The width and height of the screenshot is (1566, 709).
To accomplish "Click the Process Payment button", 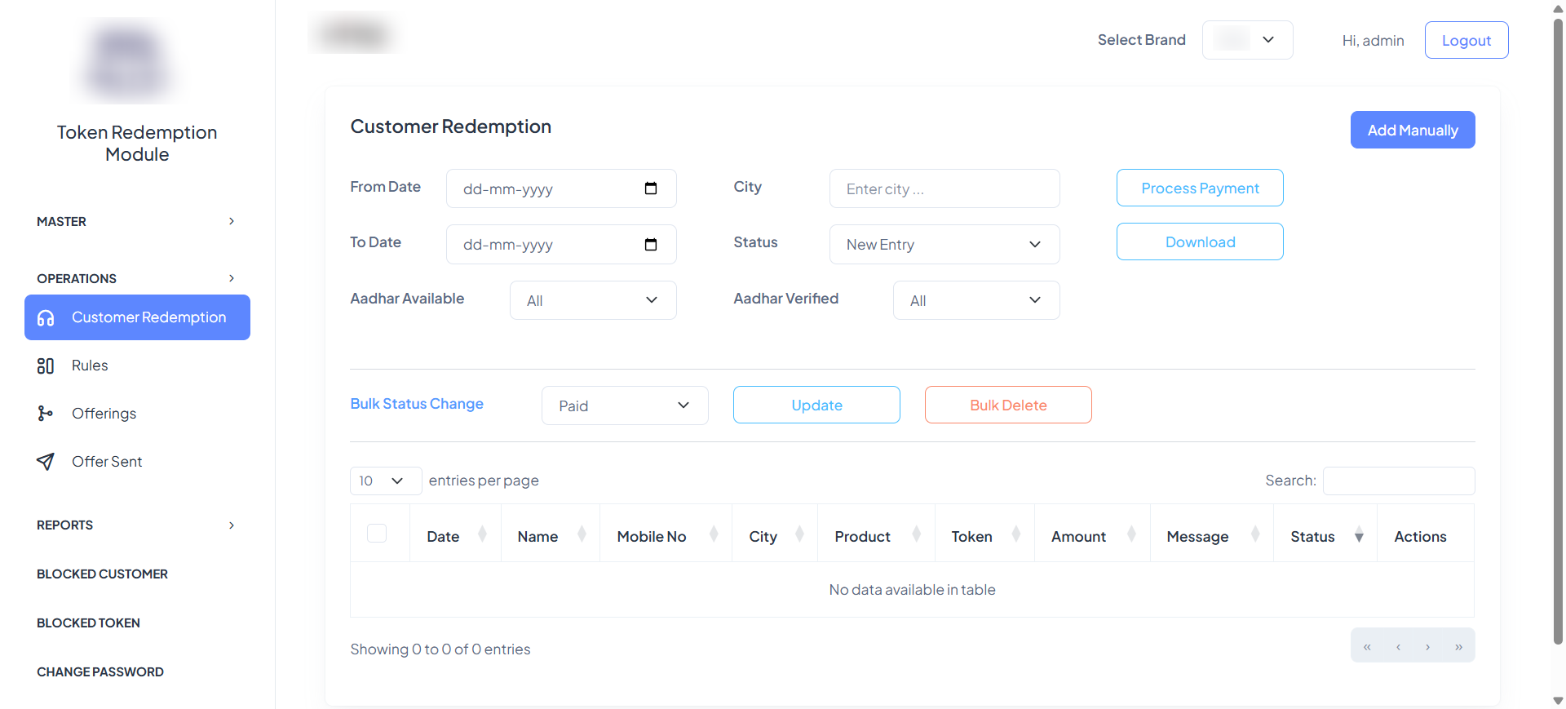I will point(1200,188).
